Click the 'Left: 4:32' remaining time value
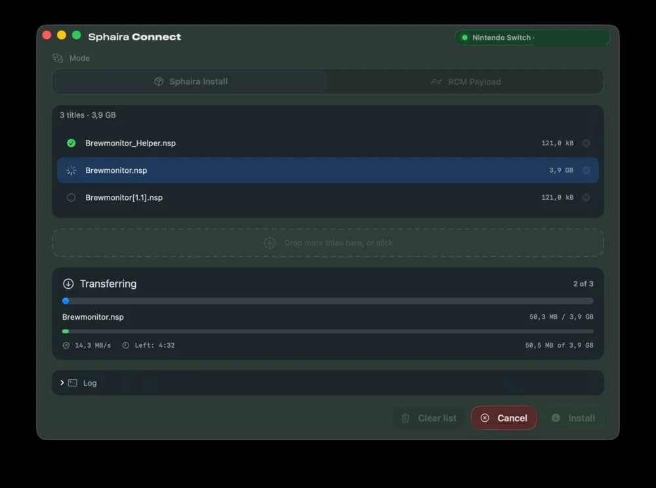 [x=154, y=345]
